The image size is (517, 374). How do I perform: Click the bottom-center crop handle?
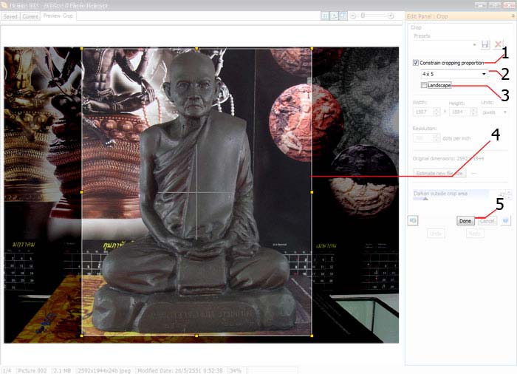click(196, 336)
